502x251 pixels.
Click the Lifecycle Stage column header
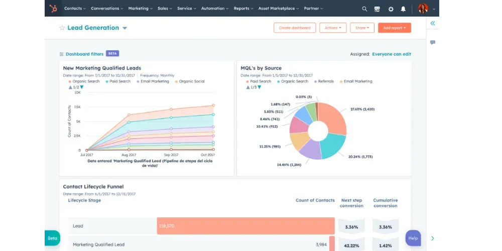[84, 200]
